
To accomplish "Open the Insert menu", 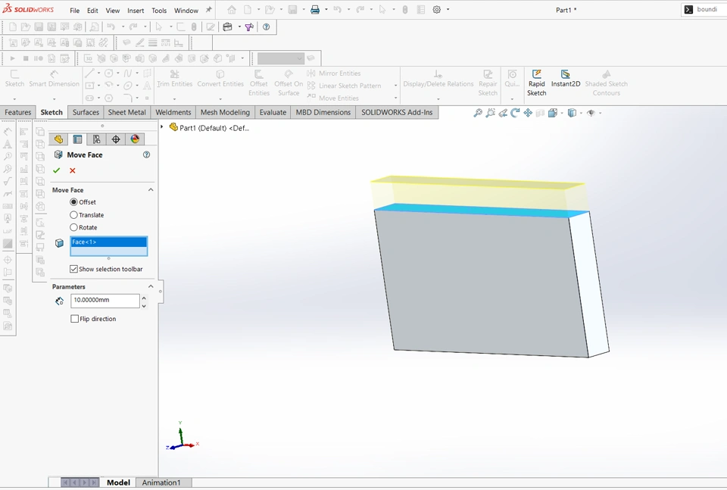I will 136,11.
